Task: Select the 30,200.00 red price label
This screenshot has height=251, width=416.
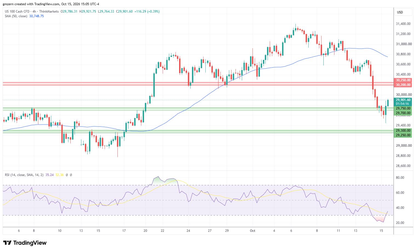Action: [403, 85]
